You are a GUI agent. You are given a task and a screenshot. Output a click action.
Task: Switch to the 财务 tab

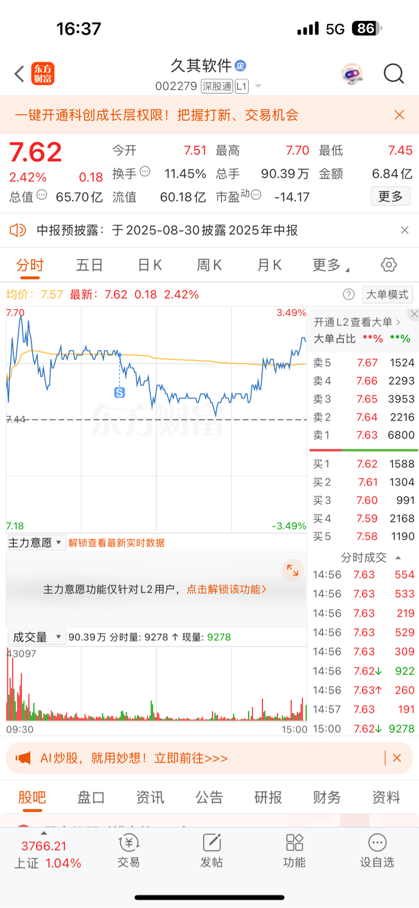327,797
